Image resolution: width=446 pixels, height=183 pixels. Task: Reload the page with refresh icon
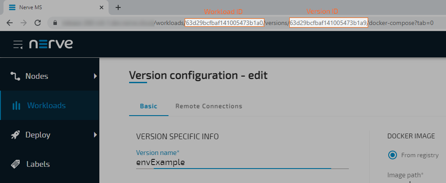click(x=38, y=22)
